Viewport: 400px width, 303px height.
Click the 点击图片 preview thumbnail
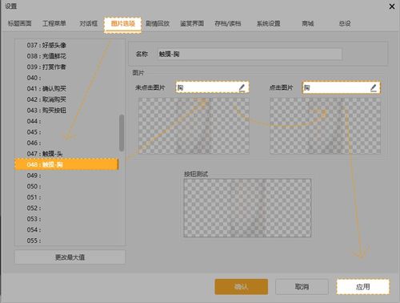point(325,126)
